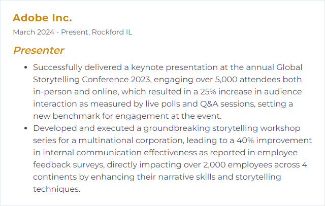Screen dimensions: 325x206
Task: Click the '40% improvement' text
Action: click(274, 141)
